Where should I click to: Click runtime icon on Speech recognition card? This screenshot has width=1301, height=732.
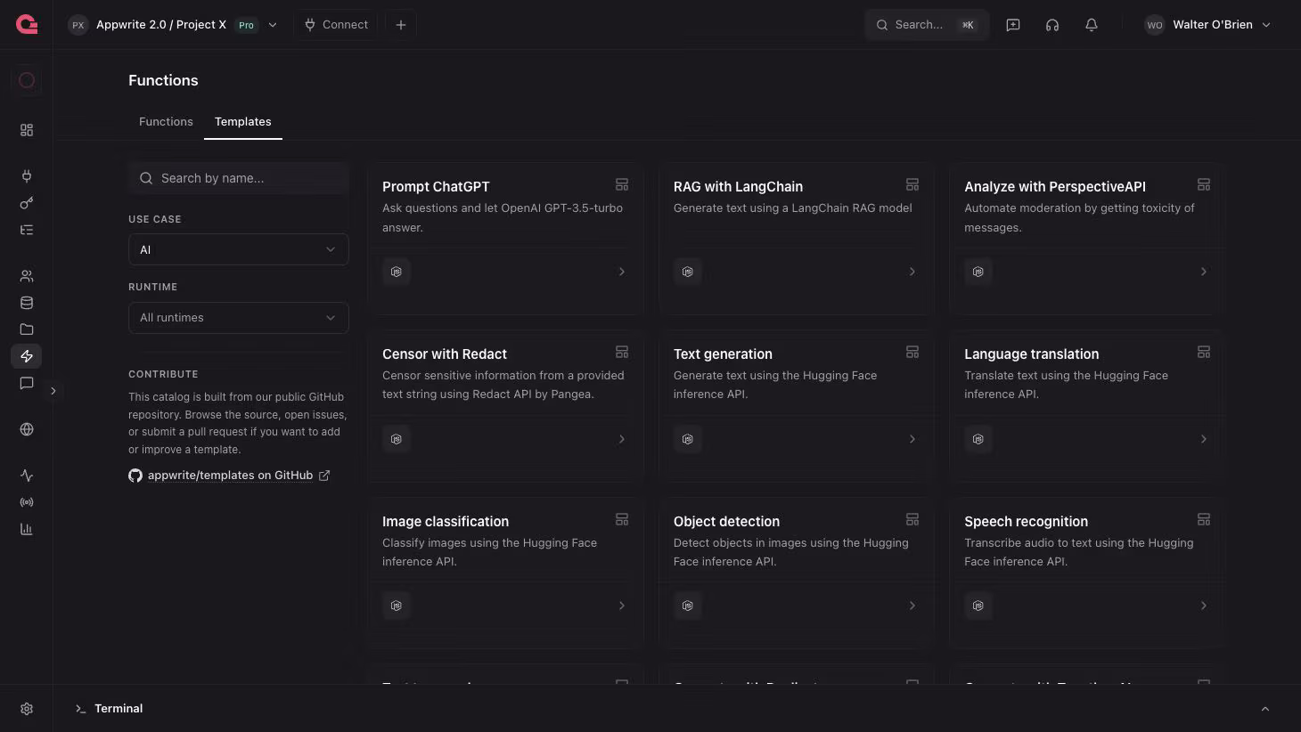(978, 606)
